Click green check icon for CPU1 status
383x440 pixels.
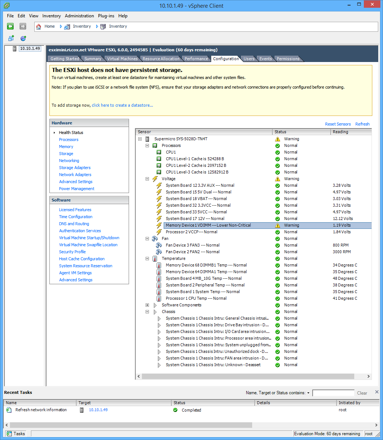point(277,152)
